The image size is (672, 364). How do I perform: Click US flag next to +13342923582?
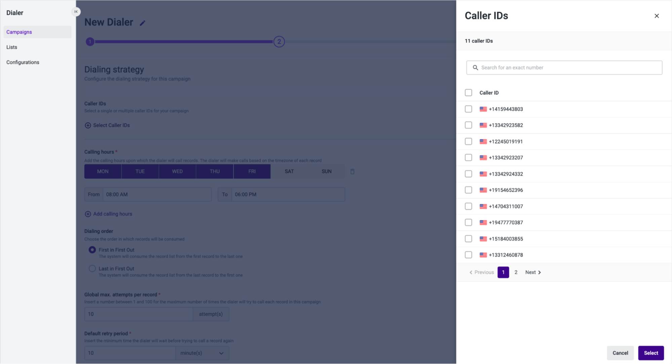click(x=483, y=125)
